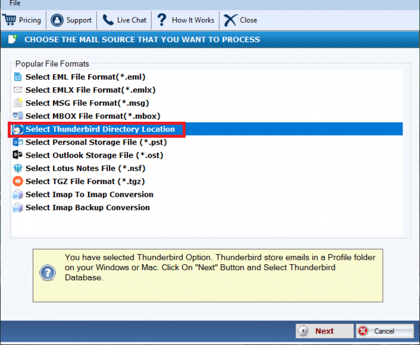Click the Cancel button
The width and height of the screenshot is (420, 345).
click(384, 331)
